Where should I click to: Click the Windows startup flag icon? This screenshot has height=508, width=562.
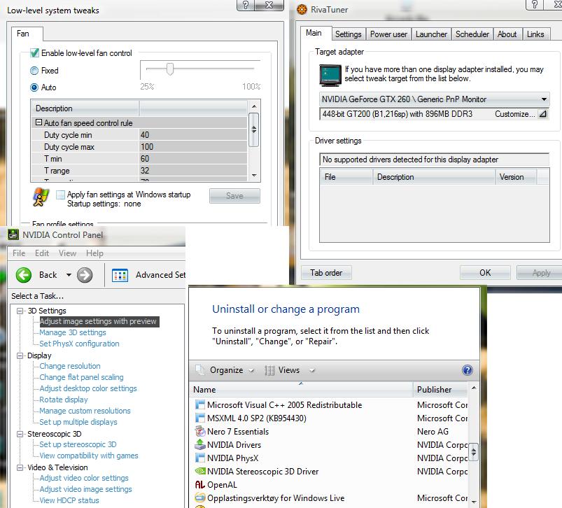(41, 197)
